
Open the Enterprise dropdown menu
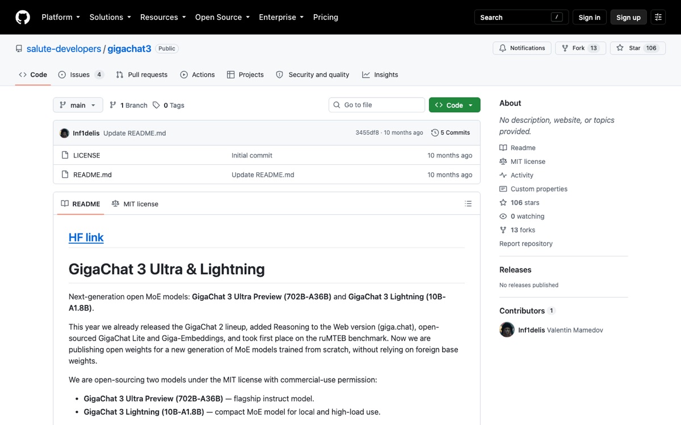tap(281, 17)
